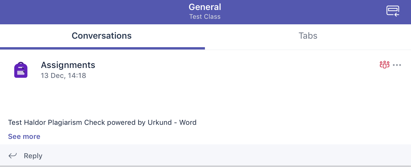Click the reply arrow icon
This screenshot has height=167, width=411.
point(13,156)
